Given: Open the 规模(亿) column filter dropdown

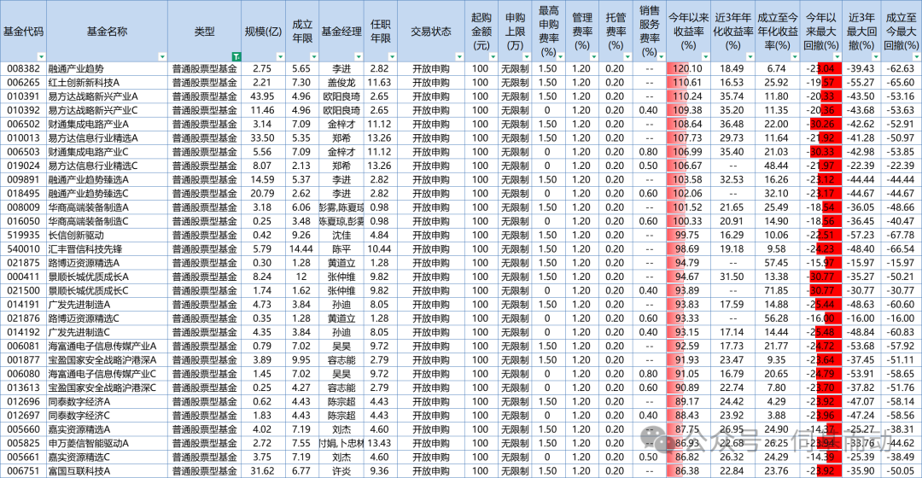Looking at the screenshot, I should [x=280, y=57].
